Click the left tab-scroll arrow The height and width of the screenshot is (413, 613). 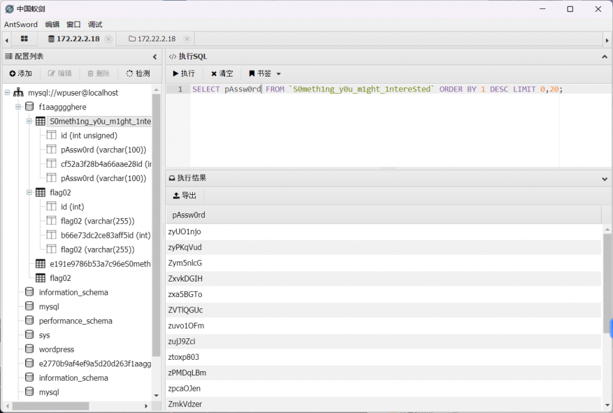[6, 40]
